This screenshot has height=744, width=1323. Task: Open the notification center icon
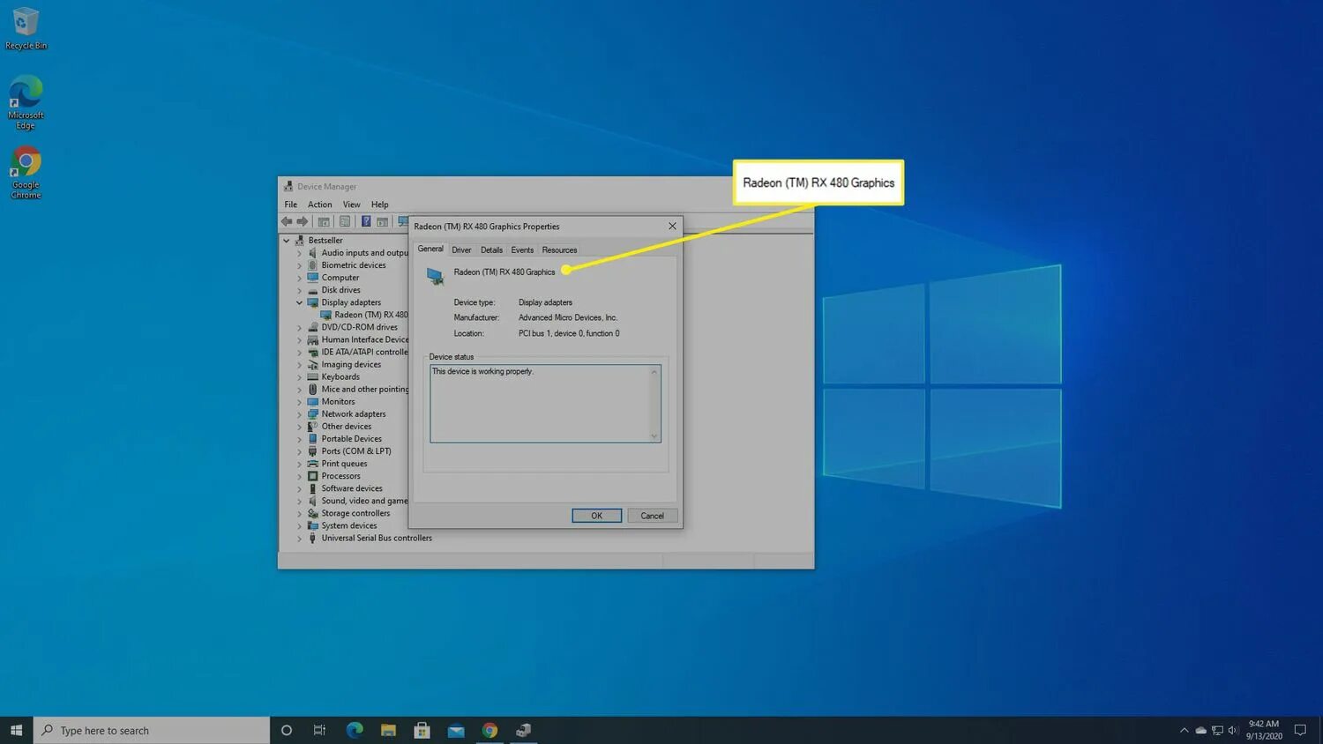pyautogui.click(x=1300, y=730)
